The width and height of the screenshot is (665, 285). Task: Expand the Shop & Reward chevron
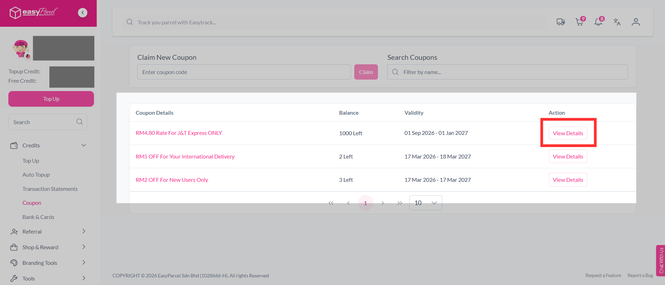pyautogui.click(x=84, y=247)
